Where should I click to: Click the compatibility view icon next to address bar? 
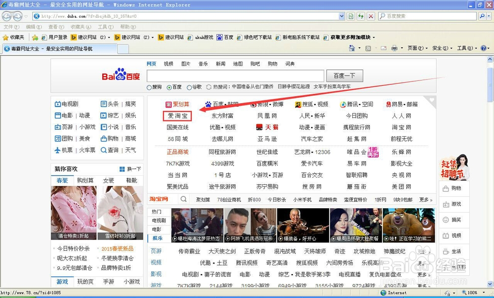(x=351, y=16)
